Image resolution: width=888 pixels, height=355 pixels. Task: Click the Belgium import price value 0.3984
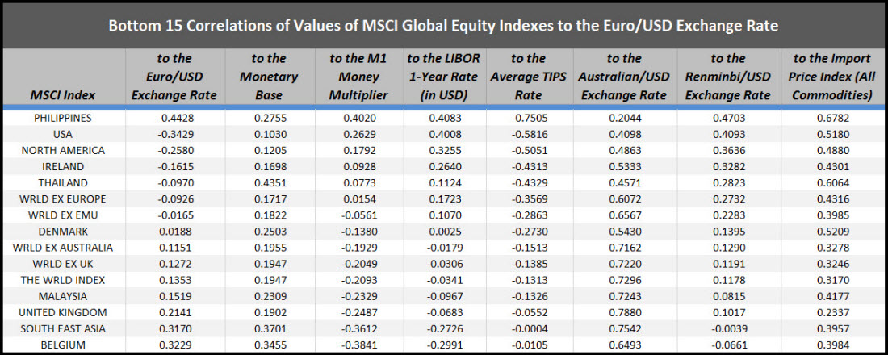point(831,345)
